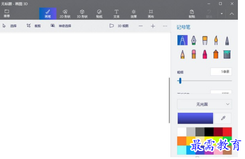Open the Stickers (贴纸) tab

pyautogui.click(x=99, y=14)
